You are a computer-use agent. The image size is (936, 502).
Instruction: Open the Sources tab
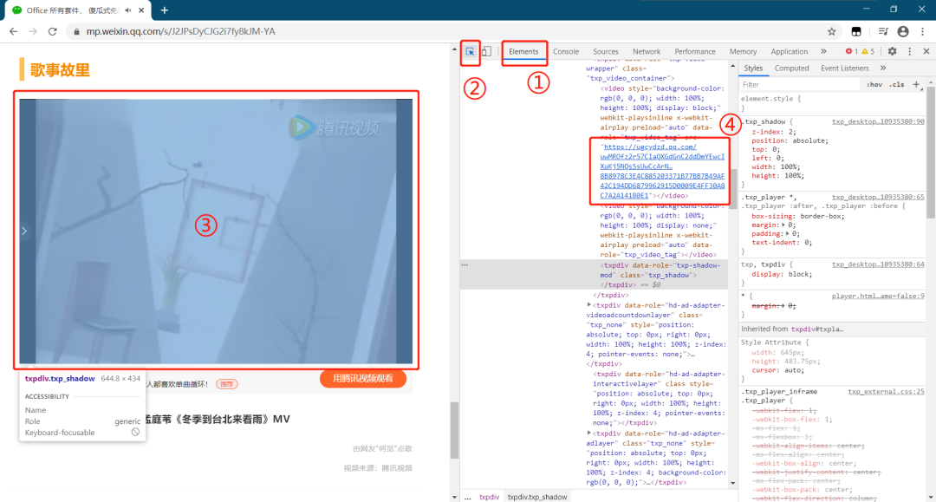coord(606,51)
